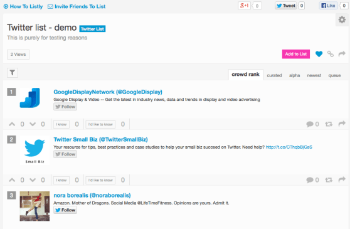Click Invite Friends To List link
The width and height of the screenshot is (350, 229).
(77, 6)
